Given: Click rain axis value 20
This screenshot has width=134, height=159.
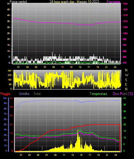Looking at the screenshot, I should tap(11, 116).
